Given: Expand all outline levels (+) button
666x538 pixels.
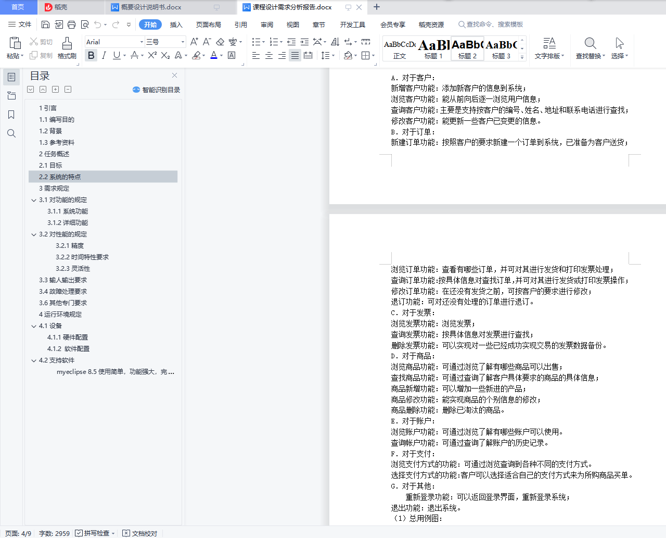Looking at the screenshot, I should (55, 90).
